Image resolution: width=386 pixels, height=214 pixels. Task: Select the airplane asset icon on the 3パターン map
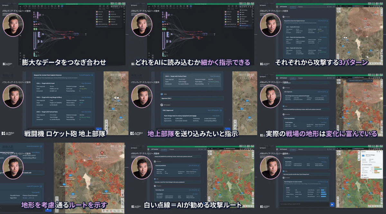click(367, 57)
